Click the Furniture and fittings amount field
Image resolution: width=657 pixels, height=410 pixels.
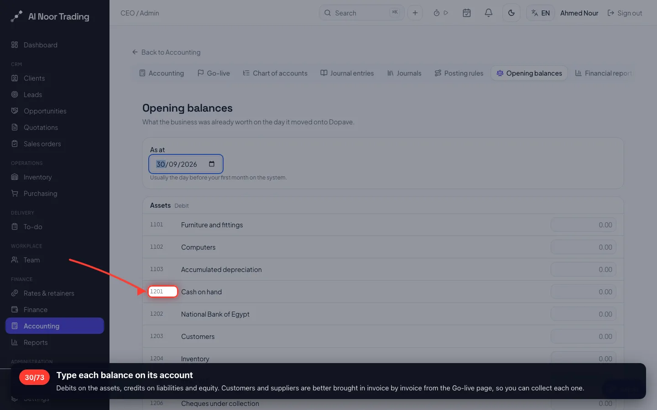point(583,225)
